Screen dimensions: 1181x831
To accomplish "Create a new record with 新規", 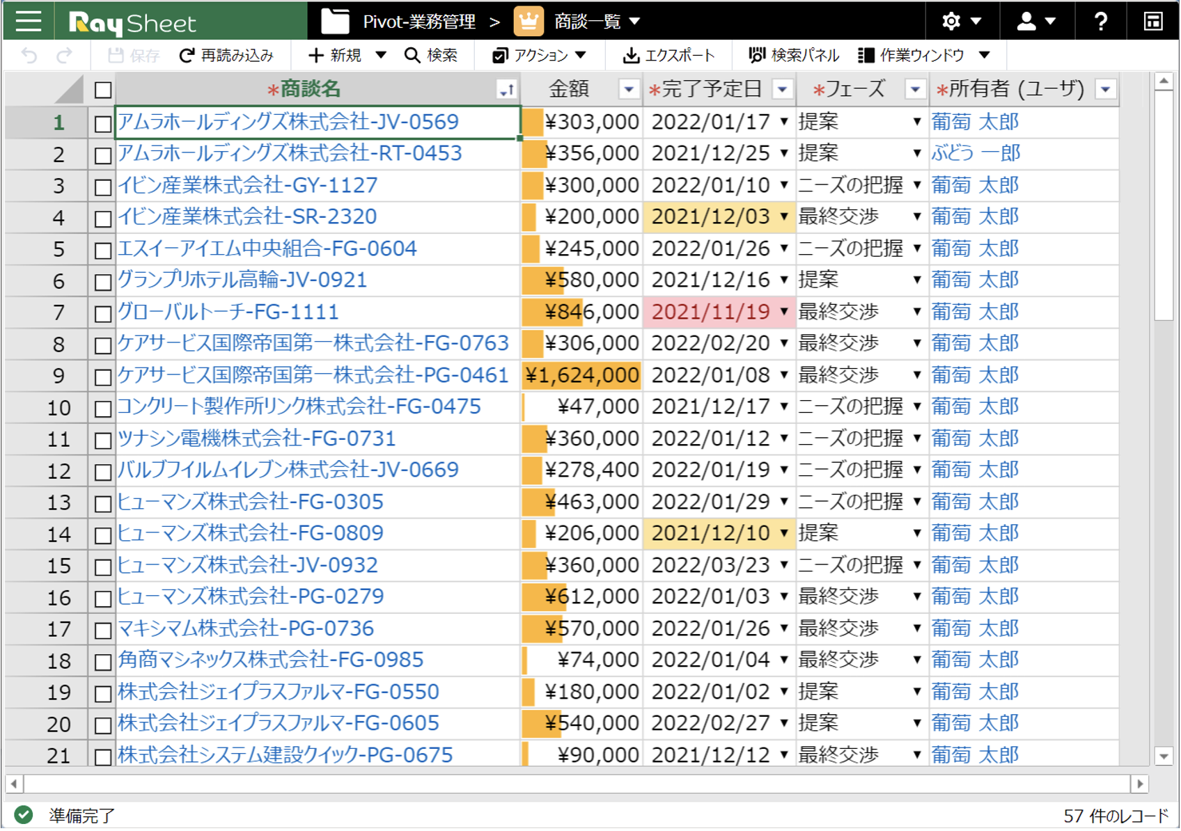I will coord(335,55).
